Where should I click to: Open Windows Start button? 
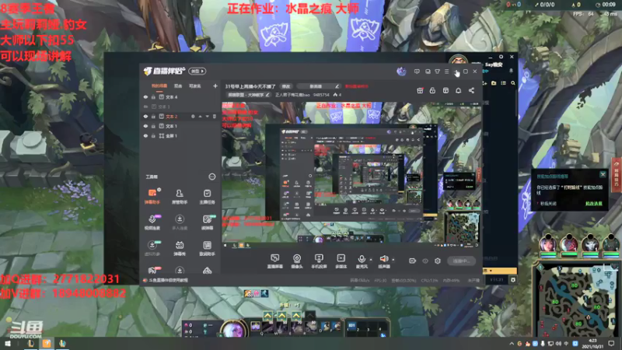[x=7, y=344]
